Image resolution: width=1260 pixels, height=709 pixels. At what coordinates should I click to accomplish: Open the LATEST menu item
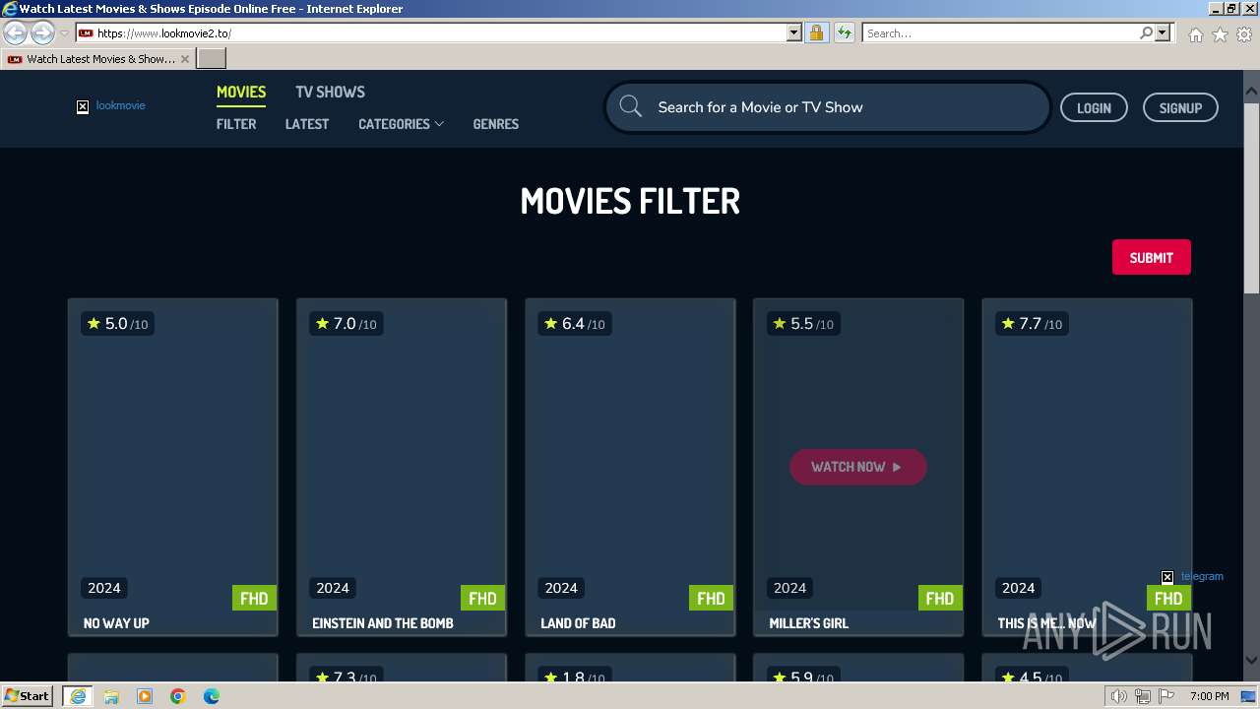pos(307,124)
